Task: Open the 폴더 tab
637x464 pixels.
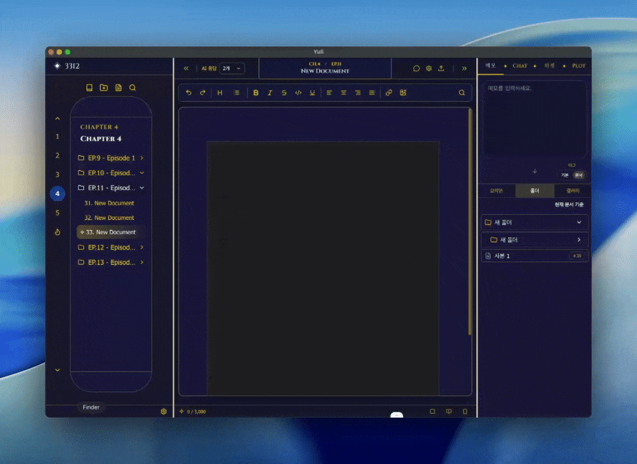Action: click(534, 190)
